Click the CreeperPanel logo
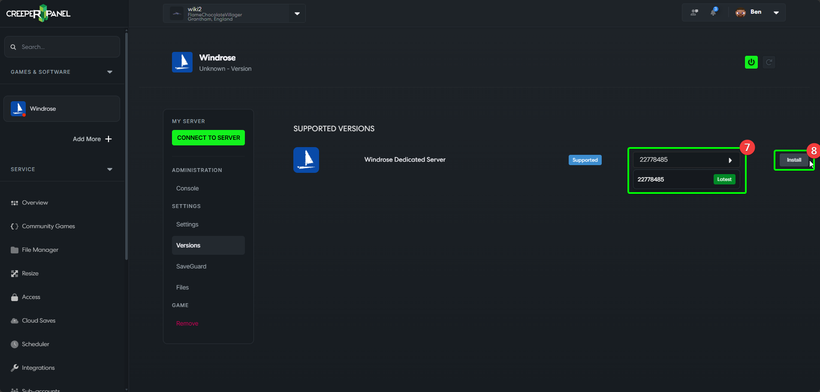This screenshot has width=820, height=392. [x=38, y=13]
